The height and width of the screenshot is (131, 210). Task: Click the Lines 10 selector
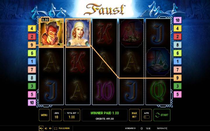pyautogui.click(x=56, y=115)
